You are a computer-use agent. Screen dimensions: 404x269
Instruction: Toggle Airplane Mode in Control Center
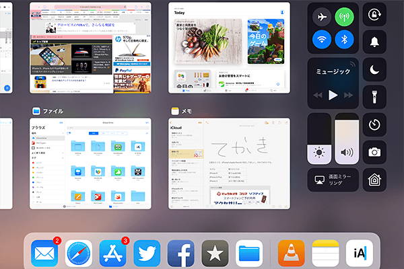pyautogui.click(x=322, y=17)
